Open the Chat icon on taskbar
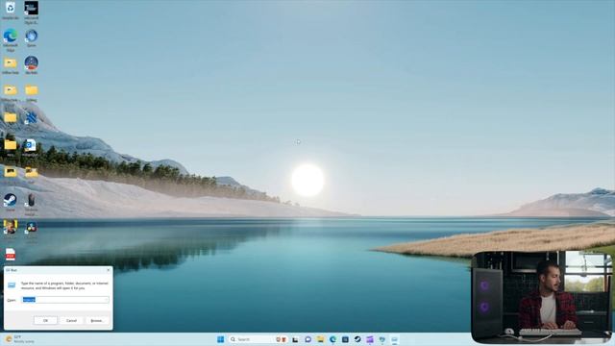The image size is (615, 346). point(307,339)
